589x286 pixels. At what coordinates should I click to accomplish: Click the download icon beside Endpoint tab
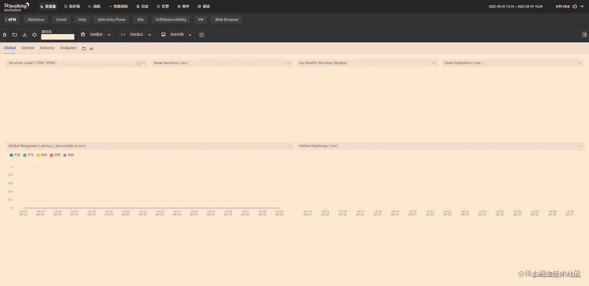point(92,48)
